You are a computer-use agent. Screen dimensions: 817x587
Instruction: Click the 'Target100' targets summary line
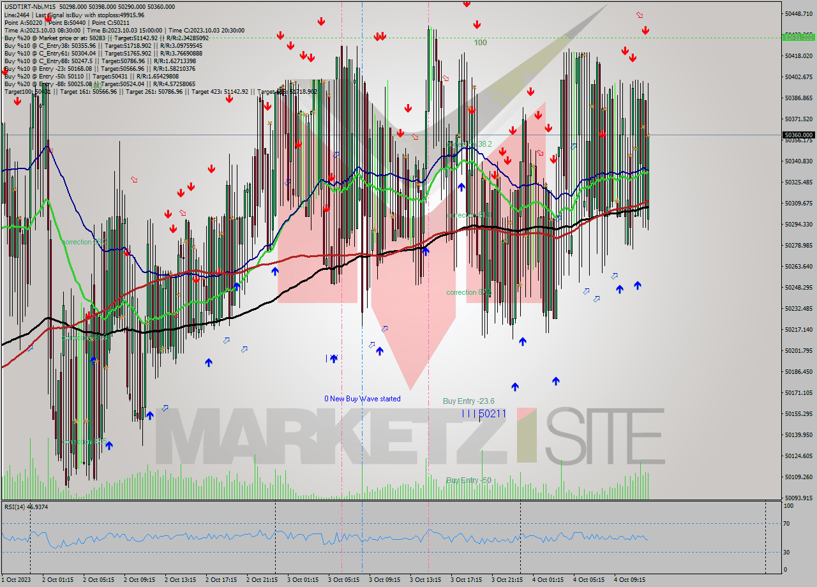pyautogui.click(x=160, y=91)
